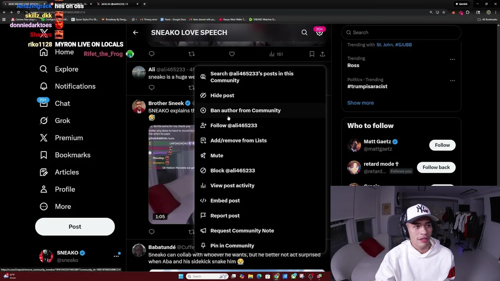The image size is (500, 281).
Task: Click Follow back for retard mode
Action: (436, 167)
